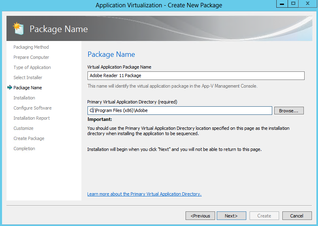Select the Installation Report step
Image resolution: width=318 pixels, height=226 pixels.
tap(32, 118)
